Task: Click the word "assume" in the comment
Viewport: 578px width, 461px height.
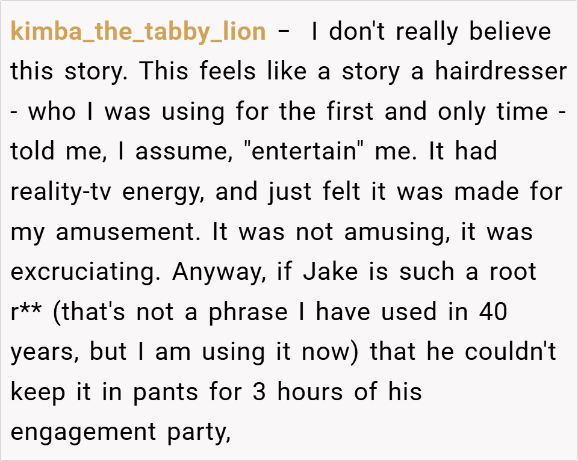Action: pyautogui.click(x=182, y=152)
